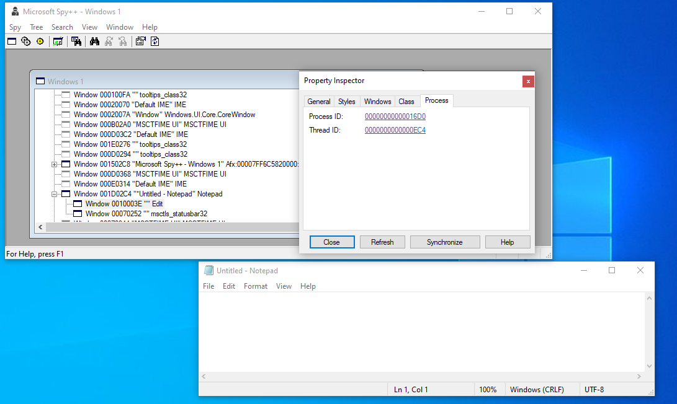Open the Help menu in Spy++
This screenshot has width=677, height=404.
point(150,27)
